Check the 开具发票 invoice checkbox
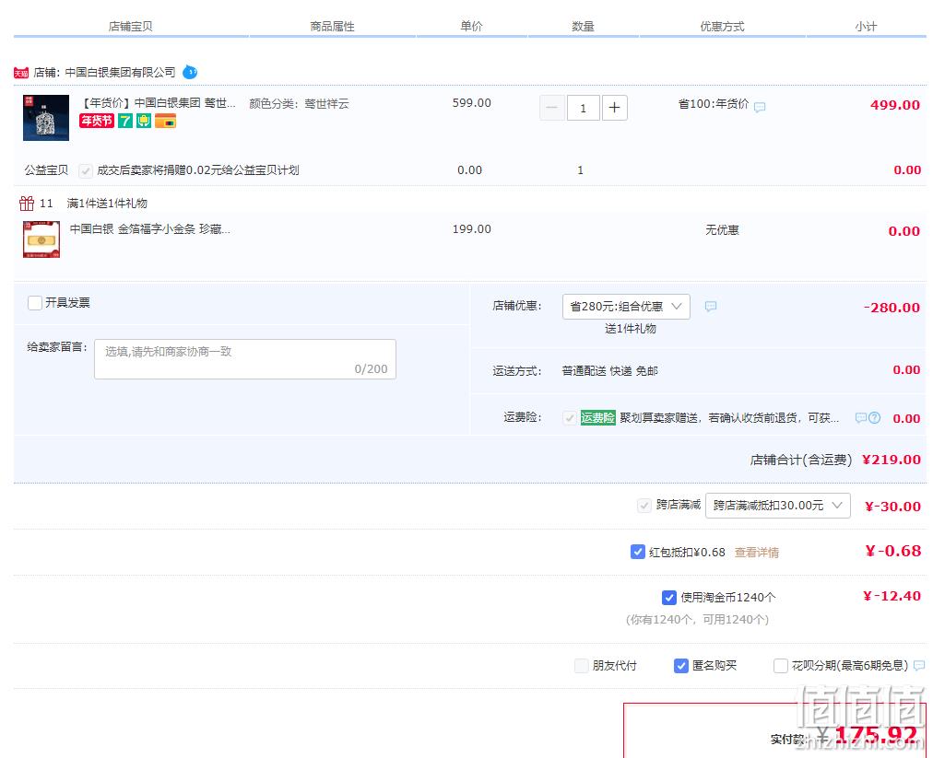933x758 pixels. tap(35, 303)
